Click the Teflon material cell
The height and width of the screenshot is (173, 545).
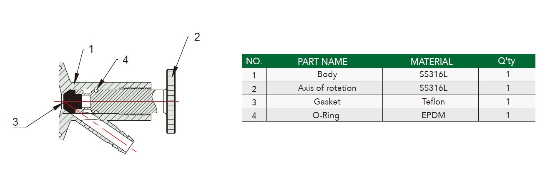(x=431, y=101)
